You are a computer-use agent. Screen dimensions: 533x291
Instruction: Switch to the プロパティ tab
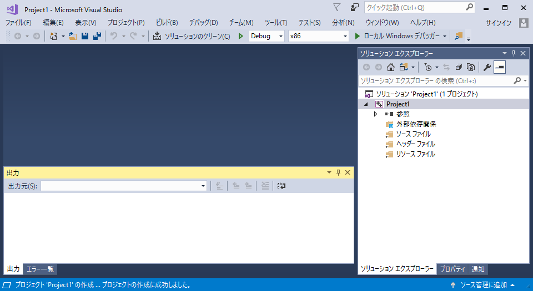pos(452,269)
